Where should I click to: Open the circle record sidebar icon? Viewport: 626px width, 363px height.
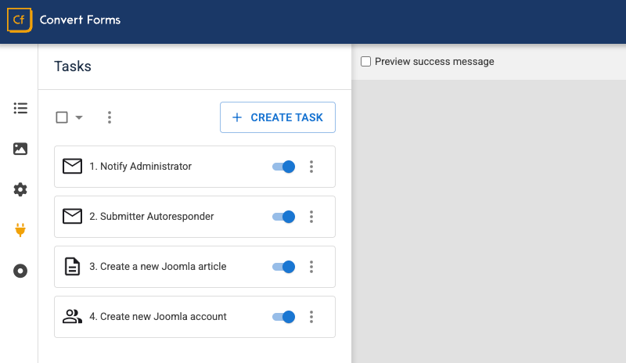[20, 271]
